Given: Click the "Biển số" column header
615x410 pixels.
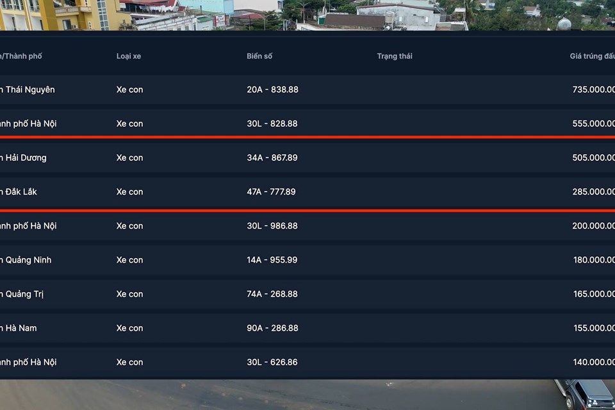Looking at the screenshot, I should click(259, 56).
